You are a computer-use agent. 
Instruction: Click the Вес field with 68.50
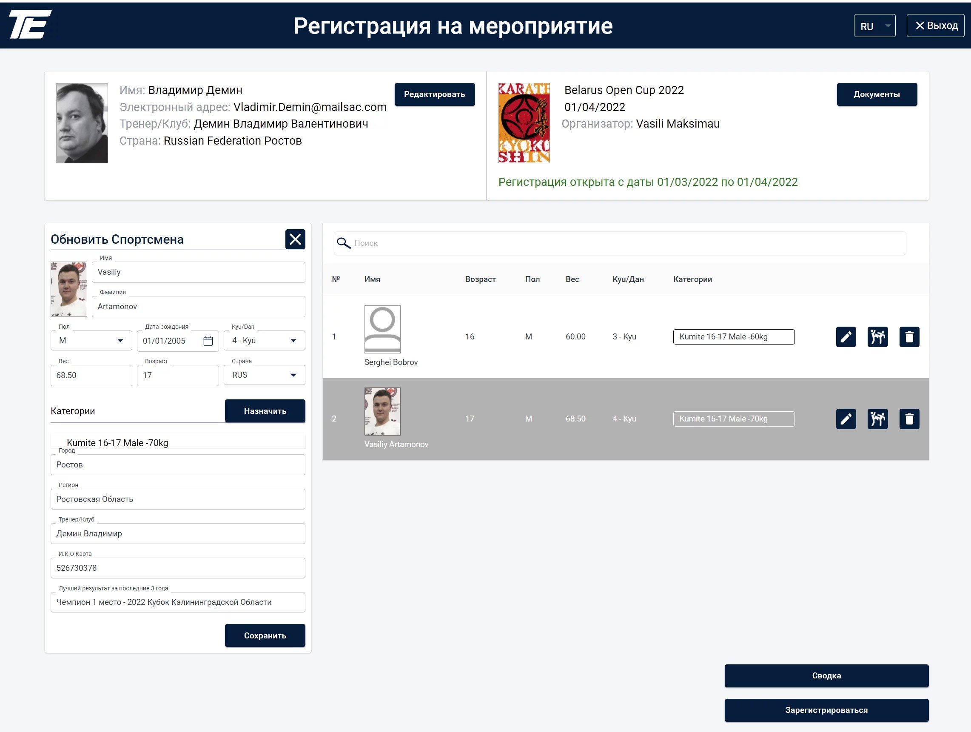tap(91, 376)
